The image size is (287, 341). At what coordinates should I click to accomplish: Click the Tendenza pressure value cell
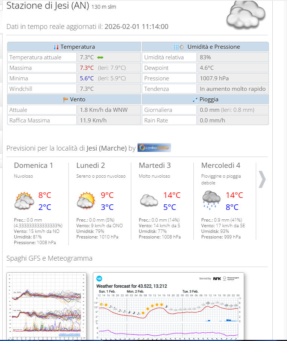coord(233,89)
